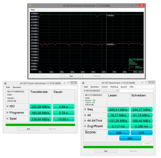Open Bearbeiten menu in AS SSD Benchmark window
Screen dimensions: 161x158
(x=95, y=87)
